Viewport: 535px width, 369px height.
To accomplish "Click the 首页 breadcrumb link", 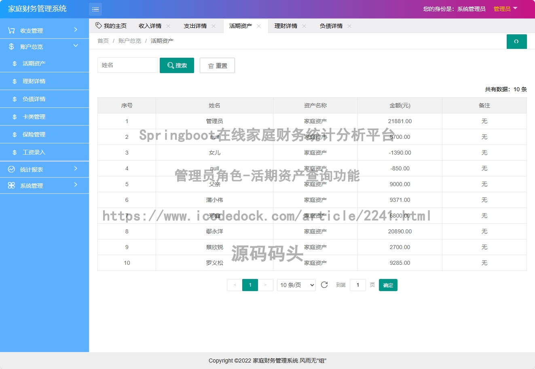I will [x=103, y=41].
